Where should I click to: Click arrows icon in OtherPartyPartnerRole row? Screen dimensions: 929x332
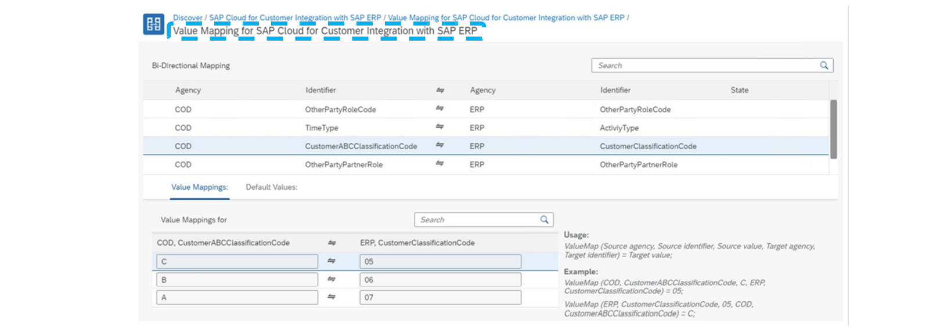tap(440, 164)
